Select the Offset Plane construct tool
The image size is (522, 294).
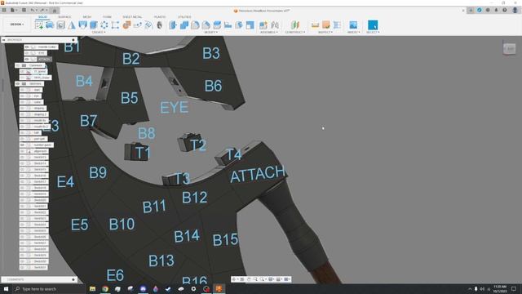tap(295, 25)
